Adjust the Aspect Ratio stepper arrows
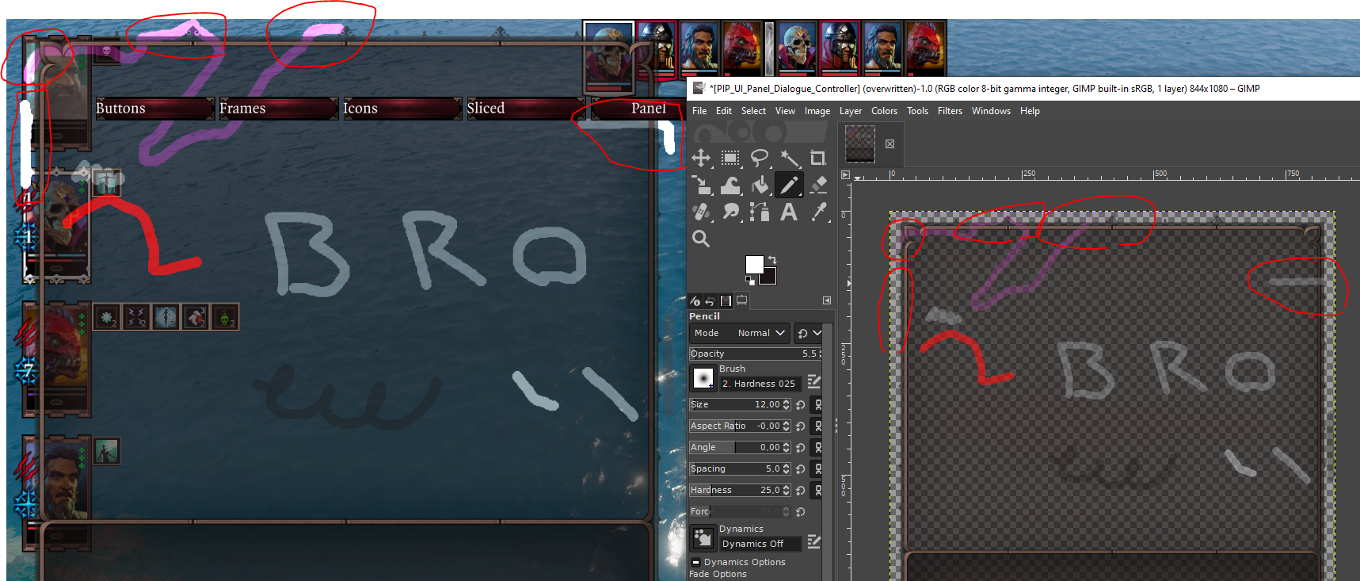Screen dimensions: 1360x581 (786, 426)
